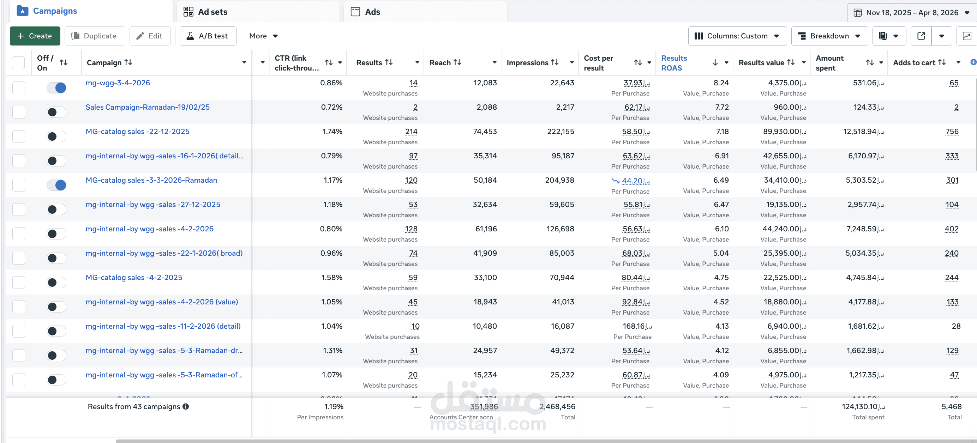
Task: Open the date range picker Nov 18, 2025
Action: (x=911, y=12)
